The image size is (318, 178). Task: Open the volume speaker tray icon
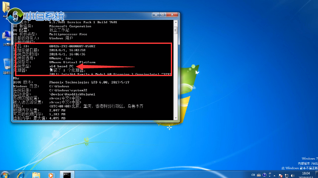[x=293, y=175]
